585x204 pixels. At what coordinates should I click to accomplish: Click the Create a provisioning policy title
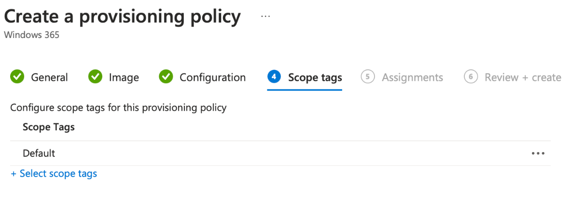pos(123,17)
